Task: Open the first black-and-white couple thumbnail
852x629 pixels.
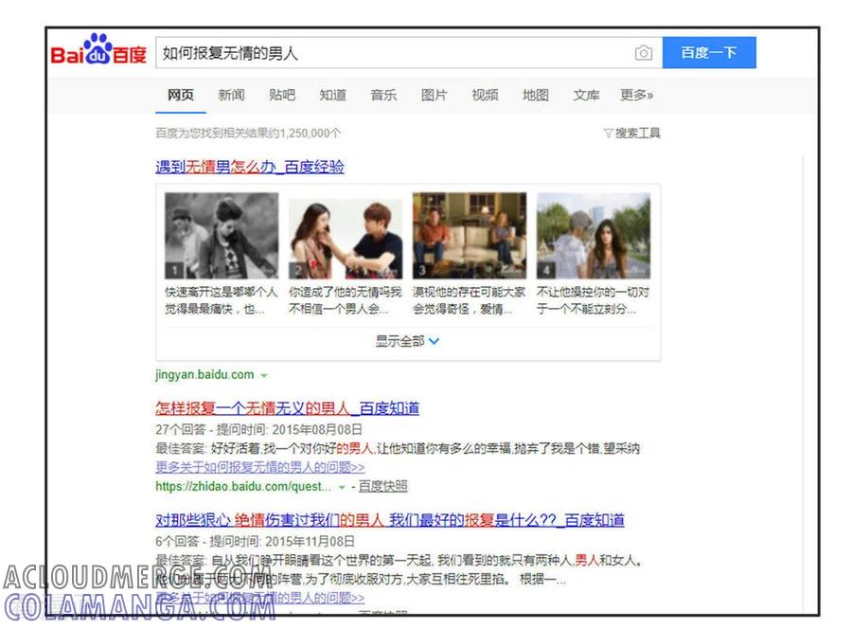Action: tap(222, 235)
